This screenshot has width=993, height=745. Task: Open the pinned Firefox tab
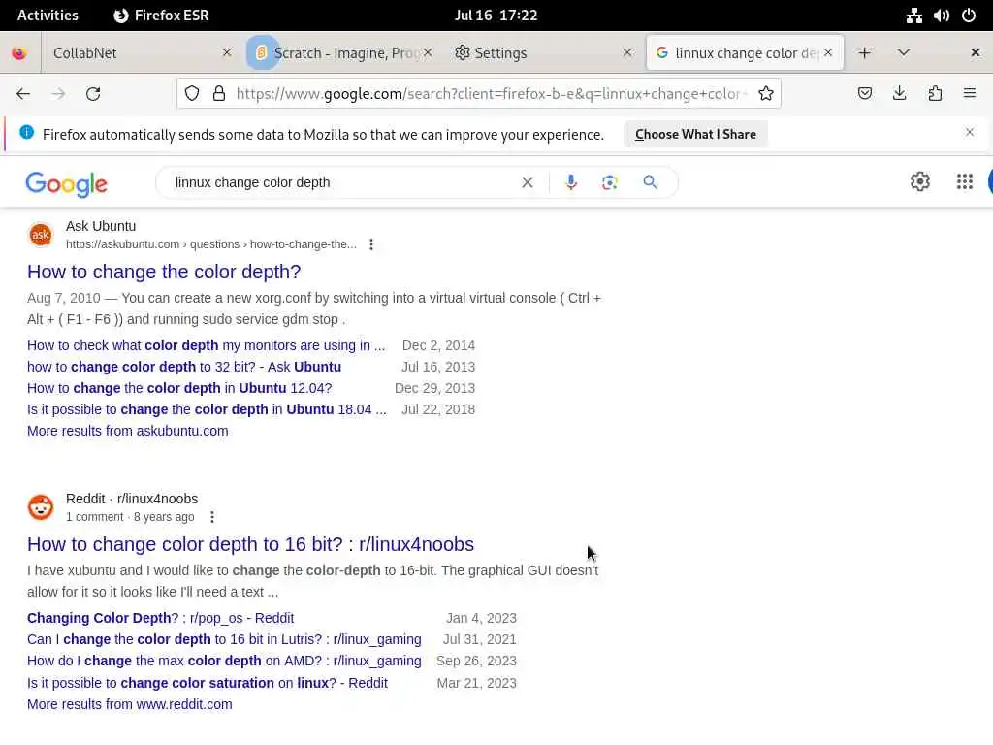click(19, 53)
